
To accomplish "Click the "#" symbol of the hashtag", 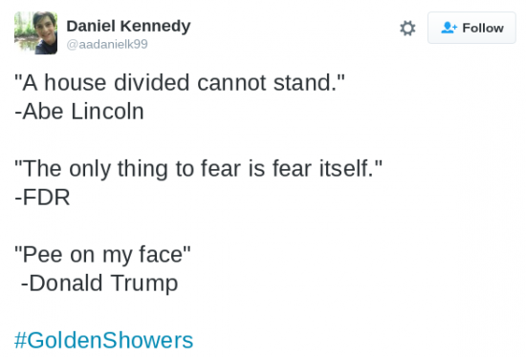I will click(x=20, y=340).
